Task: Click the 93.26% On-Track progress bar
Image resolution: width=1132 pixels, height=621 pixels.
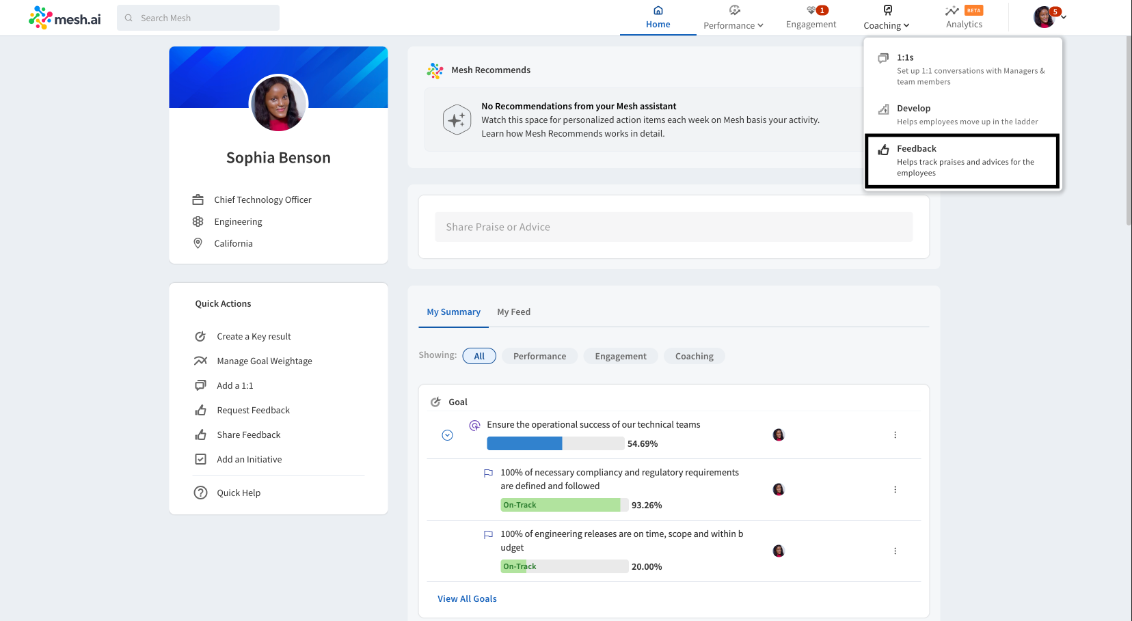Action: [x=565, y=505]
